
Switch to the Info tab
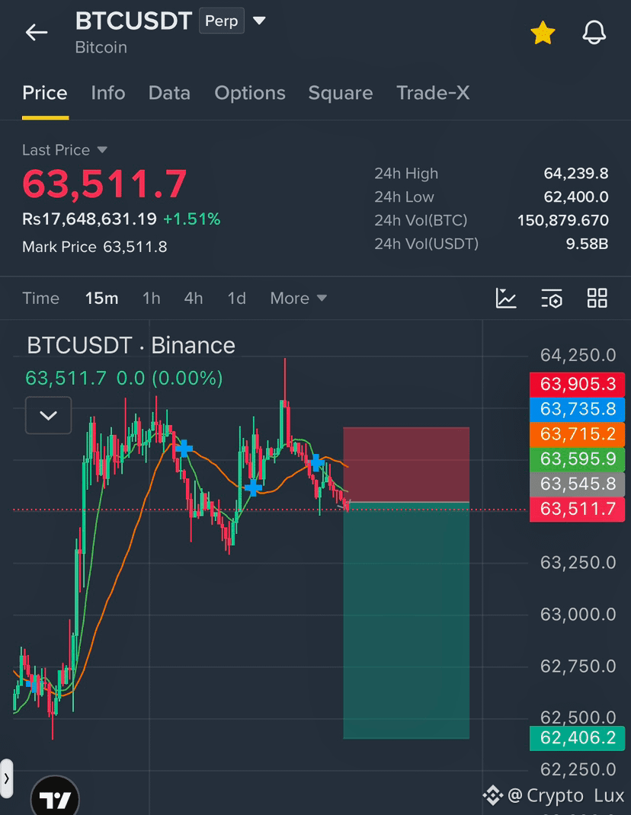(108, 93)
